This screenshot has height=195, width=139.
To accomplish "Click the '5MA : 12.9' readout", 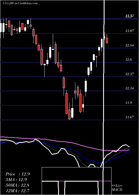I will point(16,180).
